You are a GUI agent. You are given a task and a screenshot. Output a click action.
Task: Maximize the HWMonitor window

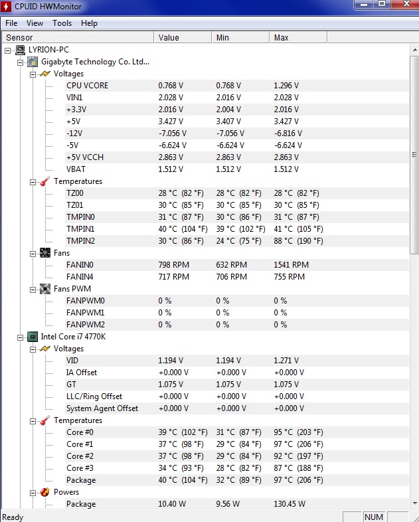(382, 5)
